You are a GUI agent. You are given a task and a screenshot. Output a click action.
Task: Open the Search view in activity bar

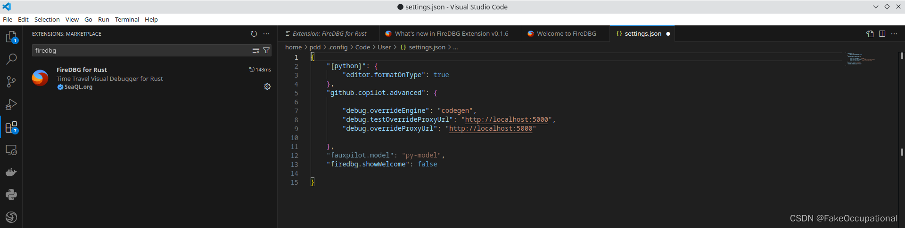point(11,59)
